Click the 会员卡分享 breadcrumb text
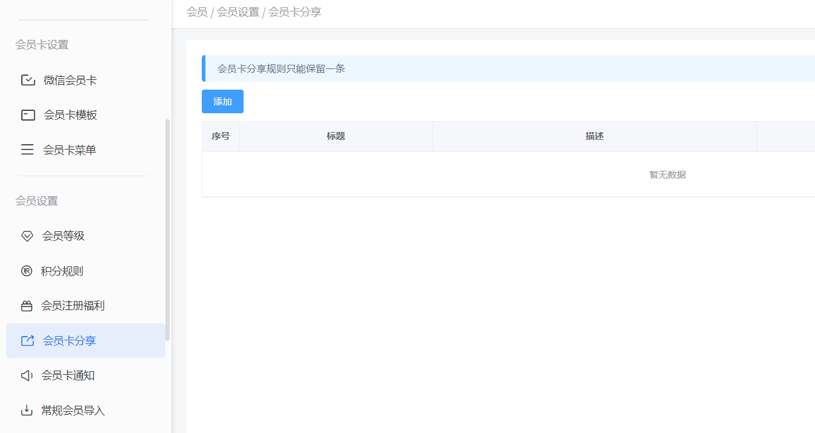This screenshot has height=433, width=815. 295,12
